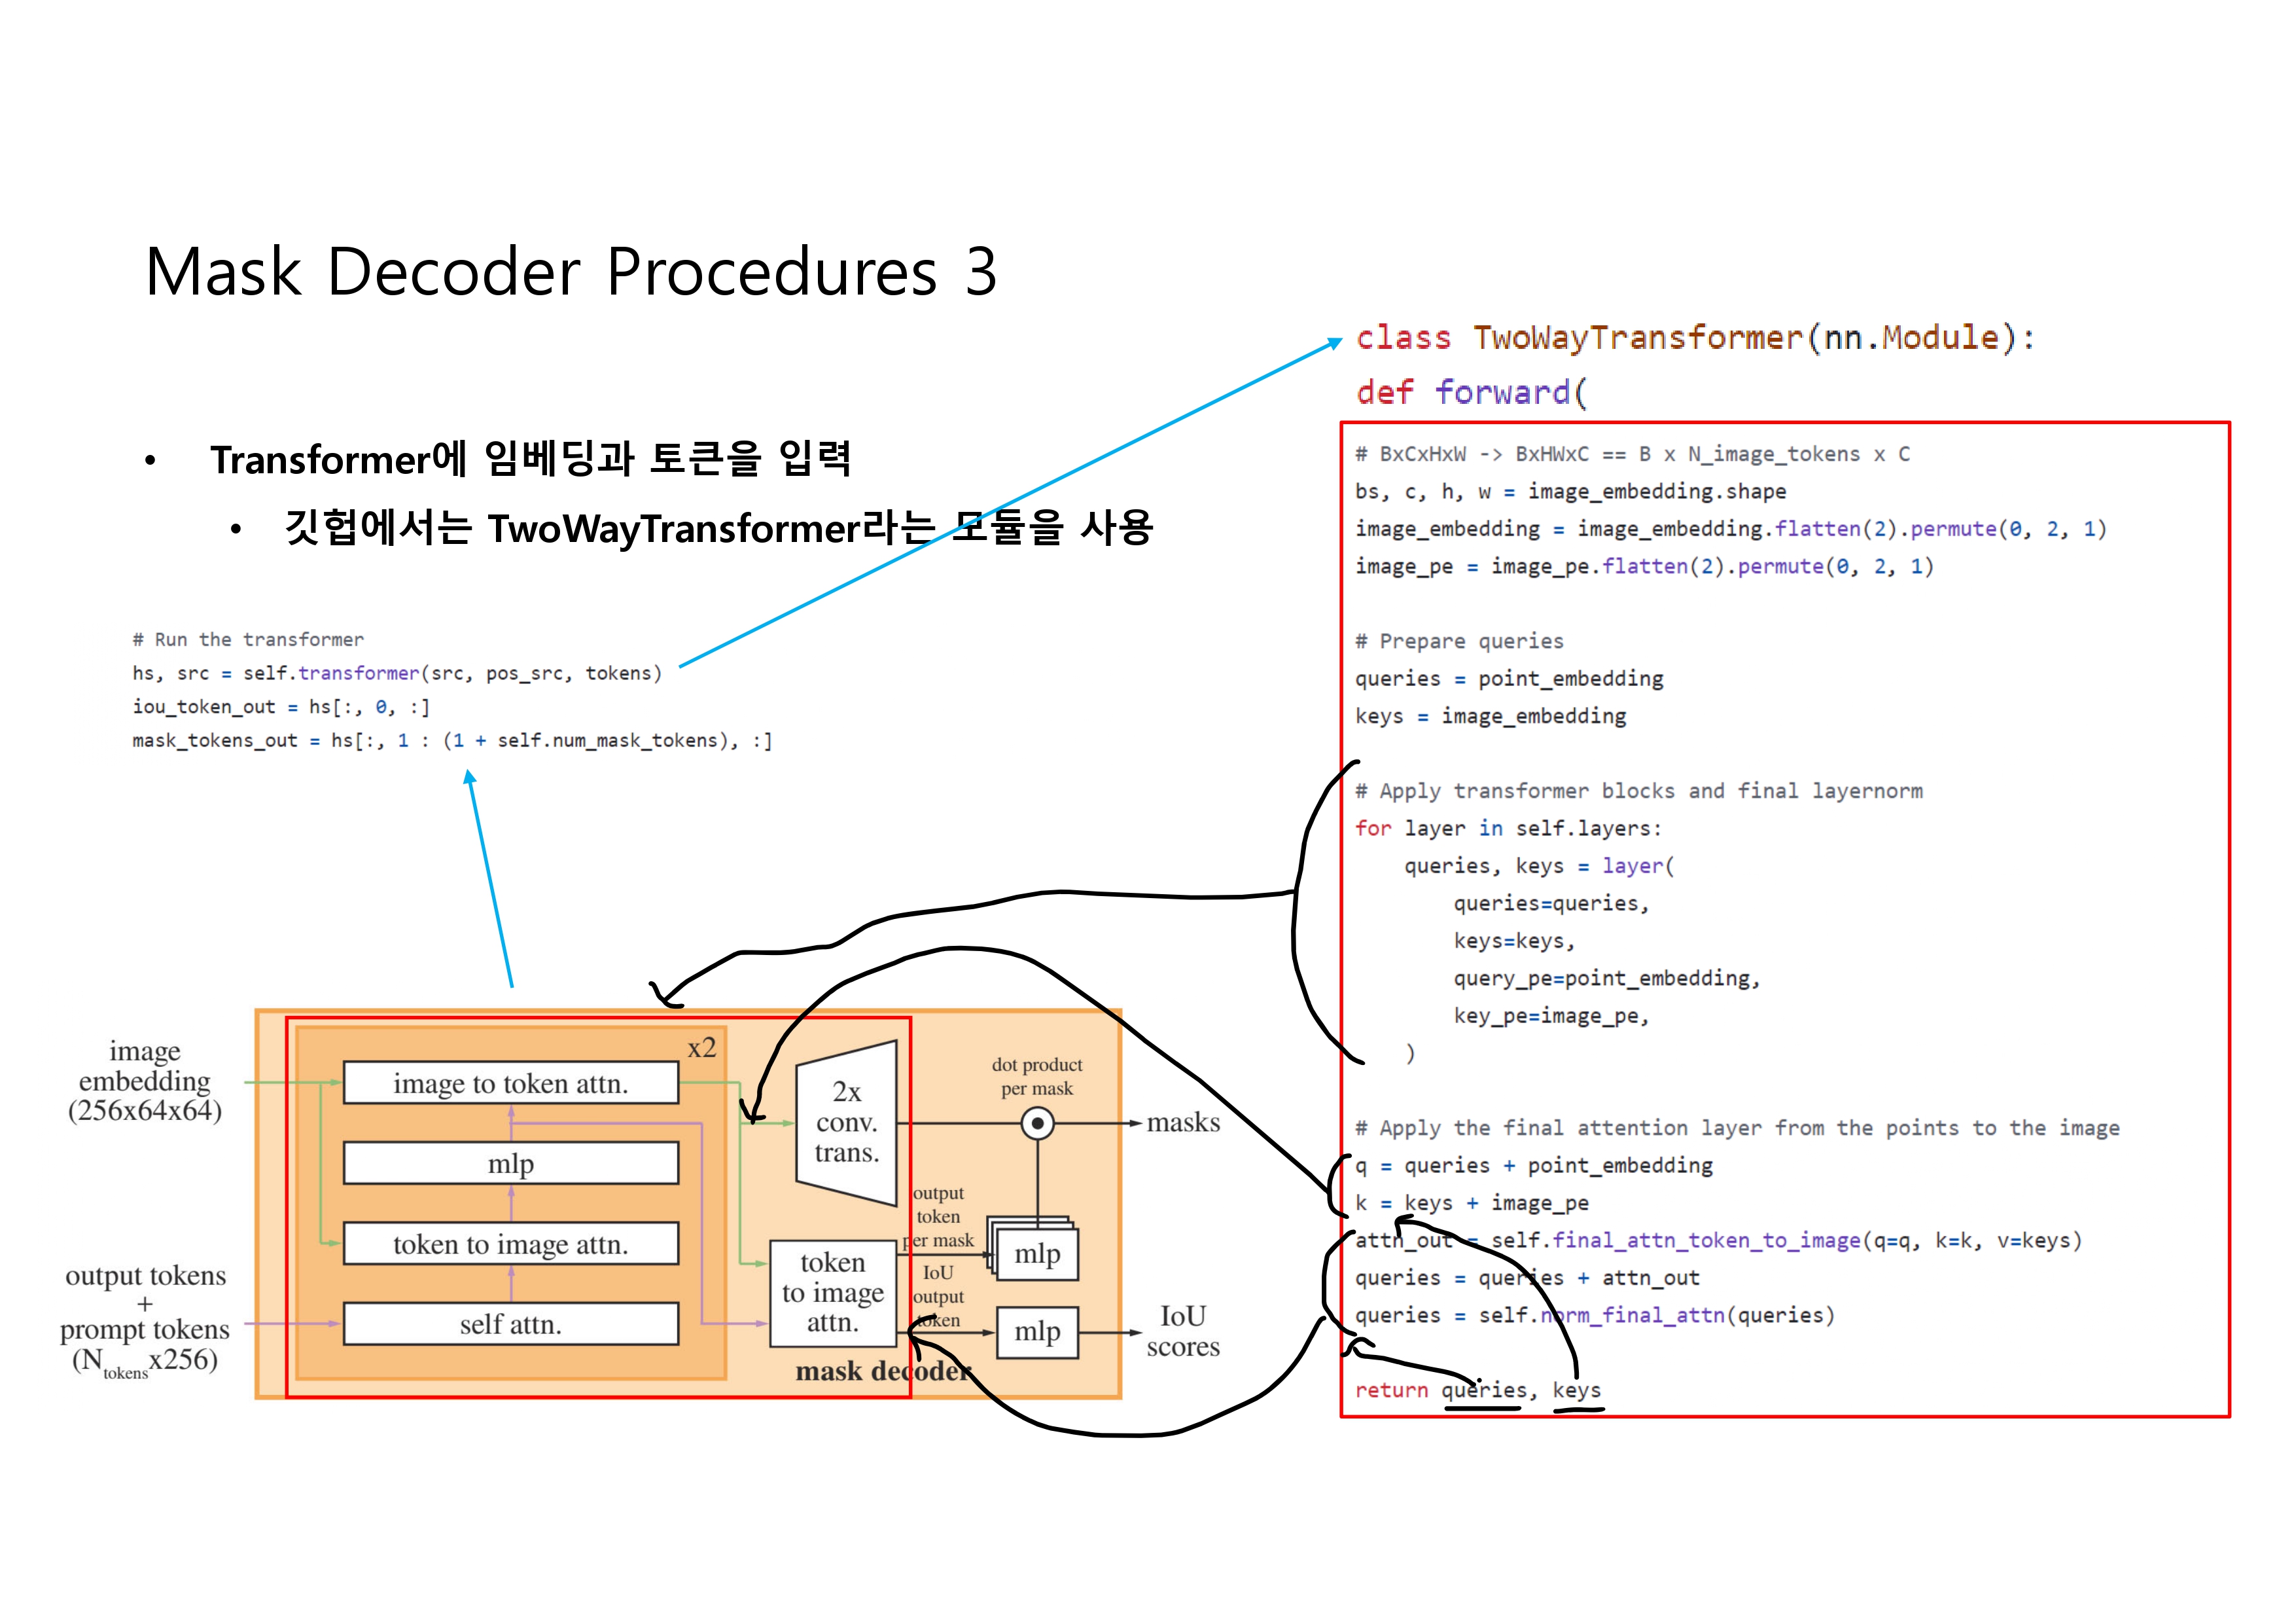This screenshot has height=1624, width=2296.
Task: Click the "IoU scores" output label
Action: (x=1183, y=1331)
